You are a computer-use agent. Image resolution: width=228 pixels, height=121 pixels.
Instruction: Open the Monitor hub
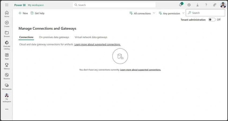tap(7, 76)
